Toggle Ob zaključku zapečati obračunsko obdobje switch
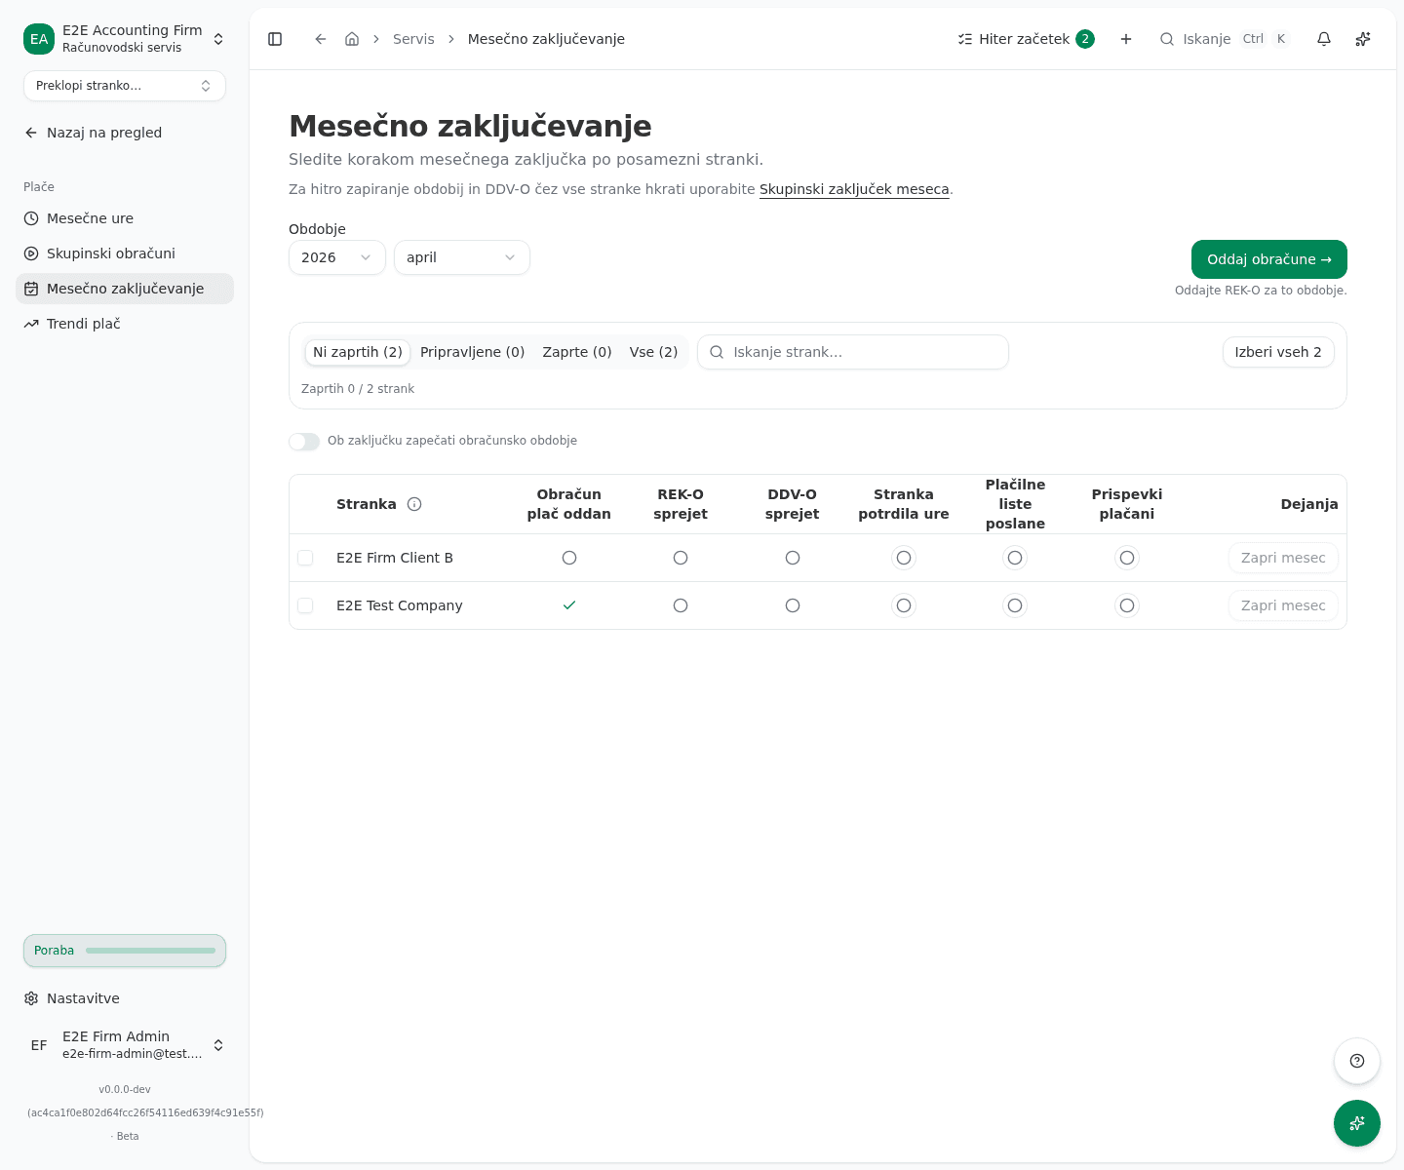The image size is (1404, 1170). (x=304, y=442)
